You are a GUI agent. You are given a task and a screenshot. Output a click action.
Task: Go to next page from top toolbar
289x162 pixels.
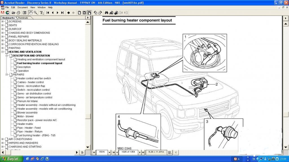58,13
